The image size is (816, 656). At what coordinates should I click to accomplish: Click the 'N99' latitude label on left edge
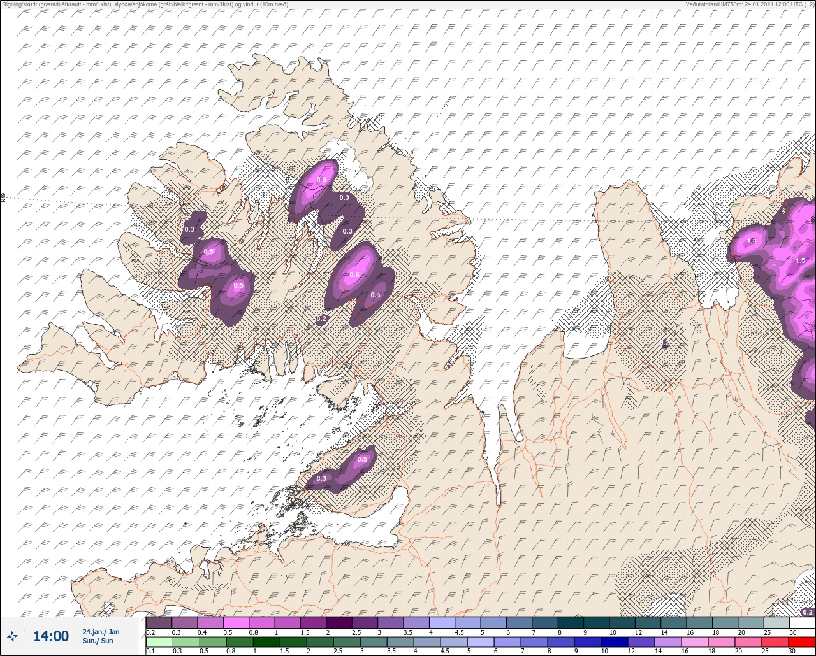[3, 198]
